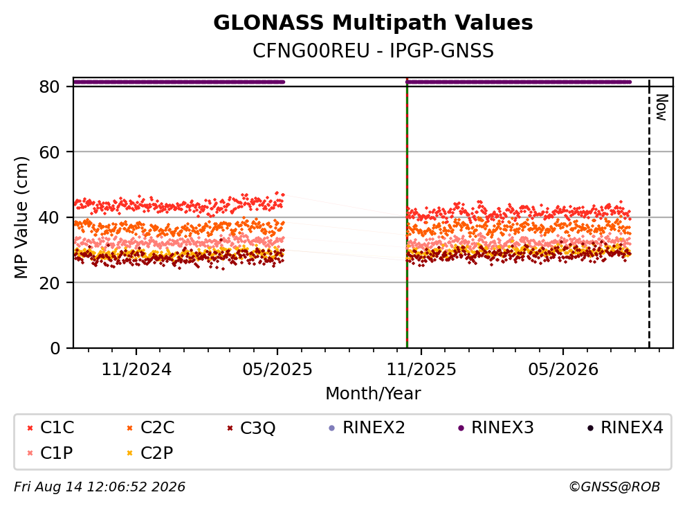Click the 05/2026 x-axis tick label
Screen dimensions: 687x508
point(563,370)
